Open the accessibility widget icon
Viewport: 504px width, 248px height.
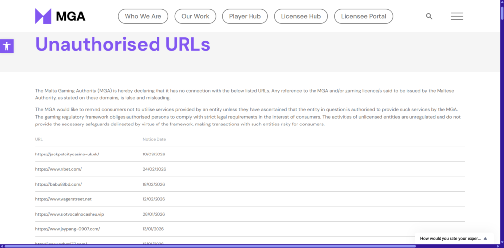click(7, 46)
